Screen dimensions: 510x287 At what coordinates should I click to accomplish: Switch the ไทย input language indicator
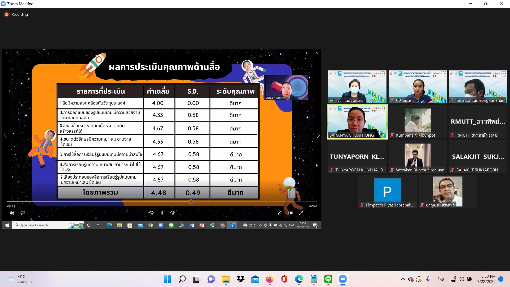pos(441,279)
